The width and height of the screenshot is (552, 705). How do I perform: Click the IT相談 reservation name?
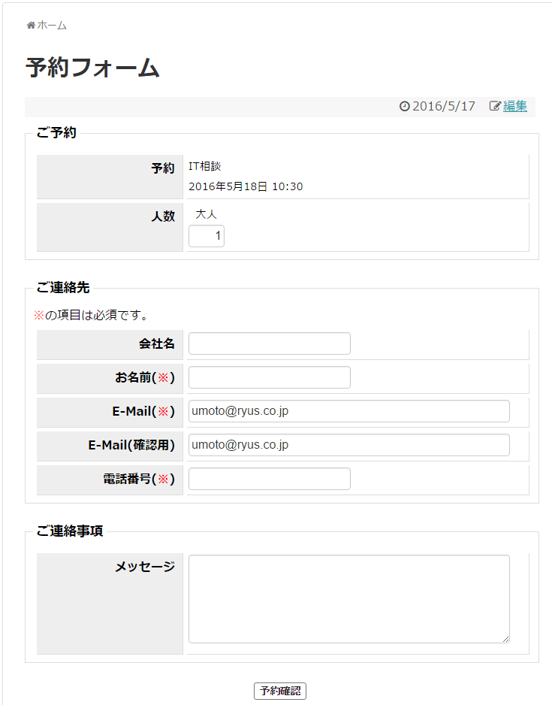point(205,166)
